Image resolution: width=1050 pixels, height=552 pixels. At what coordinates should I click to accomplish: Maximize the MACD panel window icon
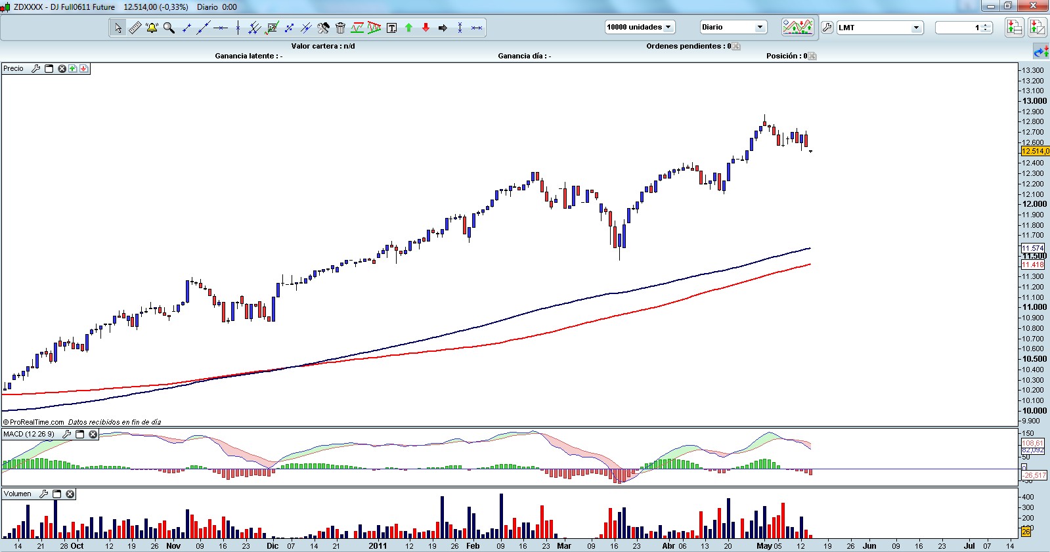coord(80,435)
